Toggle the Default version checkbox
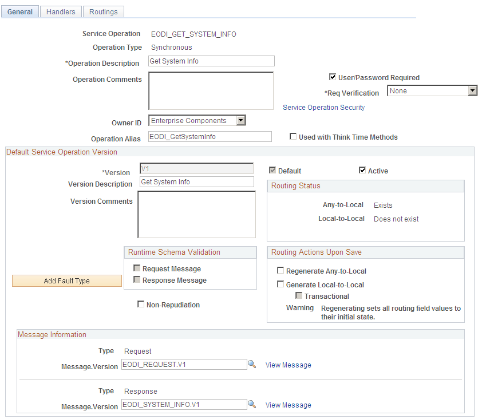This screenshot has height=419, width=486. click(x=273, y=170)
